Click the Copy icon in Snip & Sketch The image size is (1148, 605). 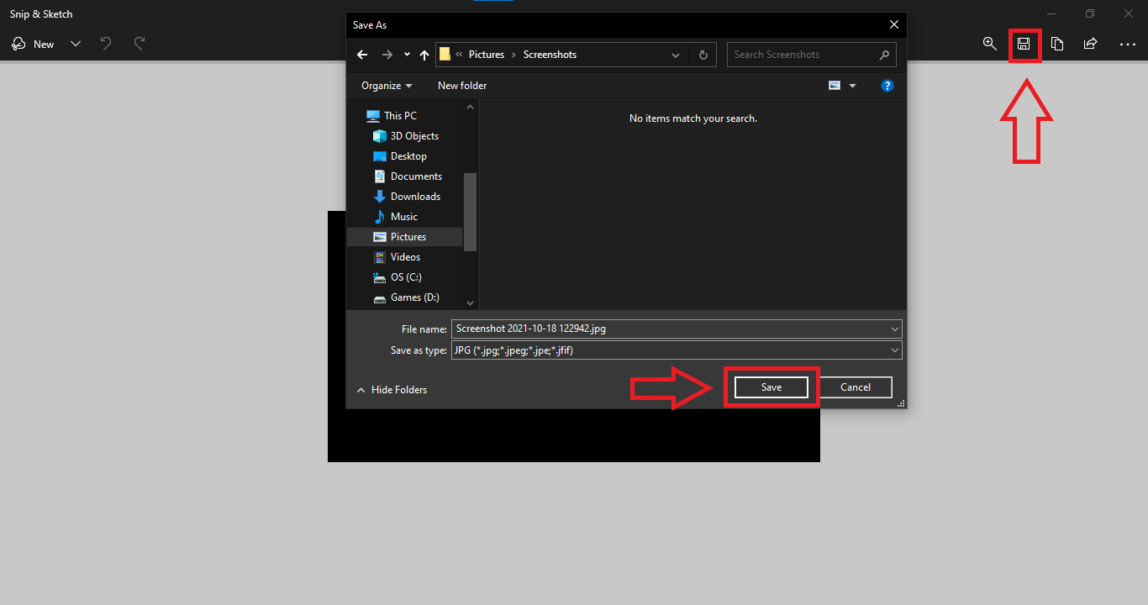coord(1057,44)
